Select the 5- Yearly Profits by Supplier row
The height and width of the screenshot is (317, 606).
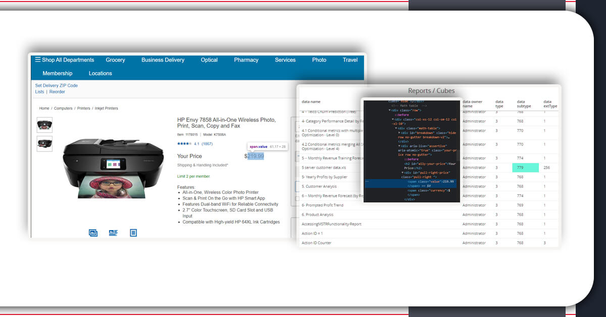click(x=429, y=177)
